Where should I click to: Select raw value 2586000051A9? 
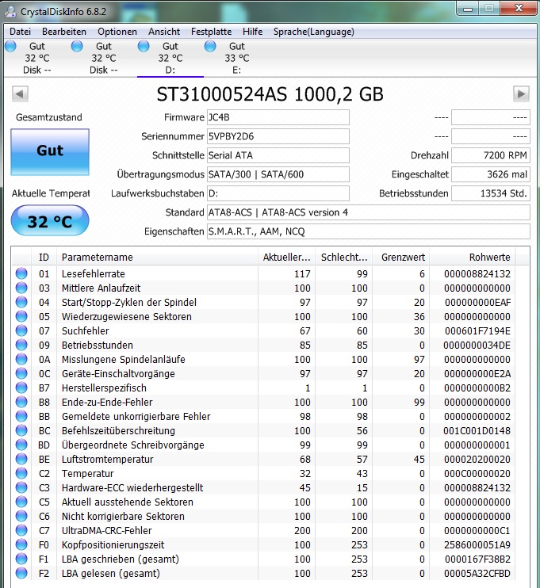(477, 545)
